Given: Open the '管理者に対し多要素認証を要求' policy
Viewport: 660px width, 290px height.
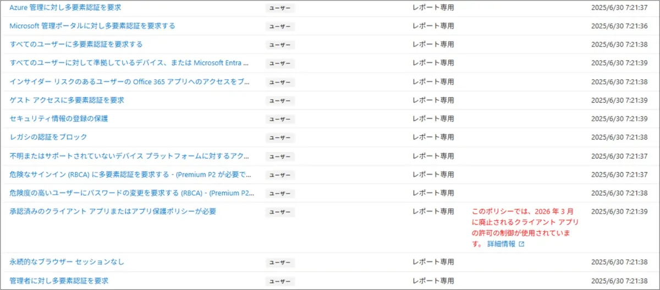Looking at the screenshot, I should pos(59,281).
